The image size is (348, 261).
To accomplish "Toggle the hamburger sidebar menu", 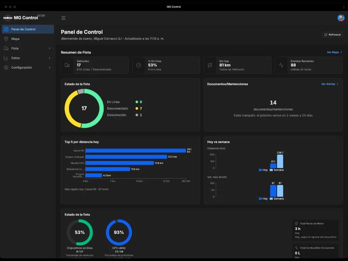I will 64,18.
